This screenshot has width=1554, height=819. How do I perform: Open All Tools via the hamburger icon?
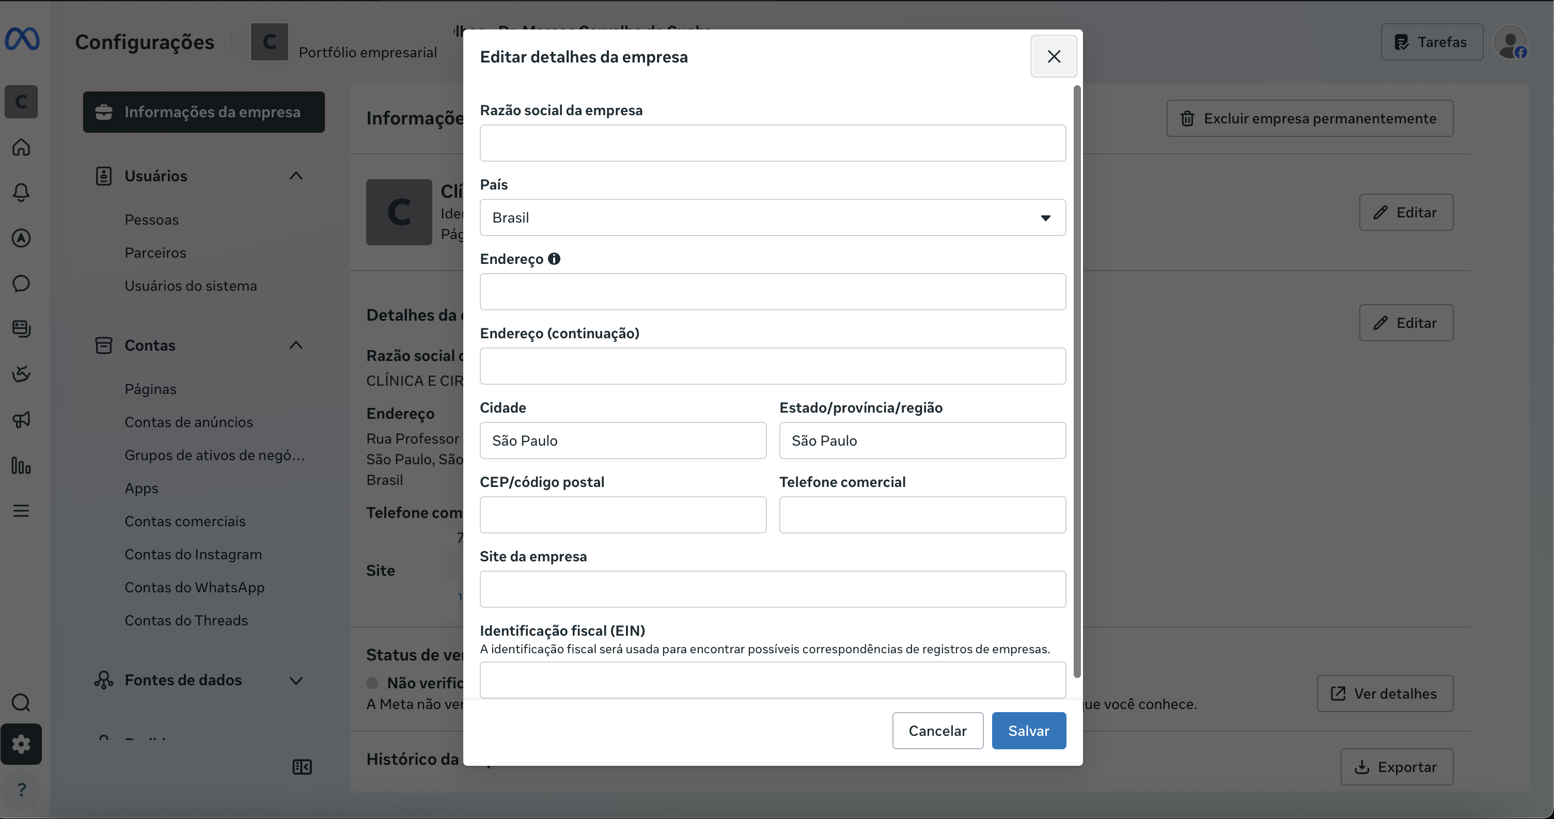22,510
